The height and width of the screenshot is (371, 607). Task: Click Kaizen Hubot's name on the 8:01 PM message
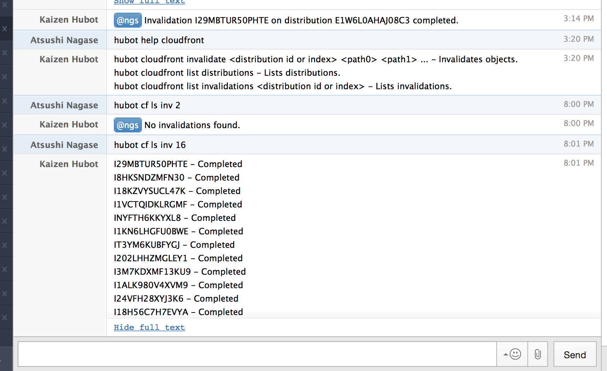click(x=69, y=164)
